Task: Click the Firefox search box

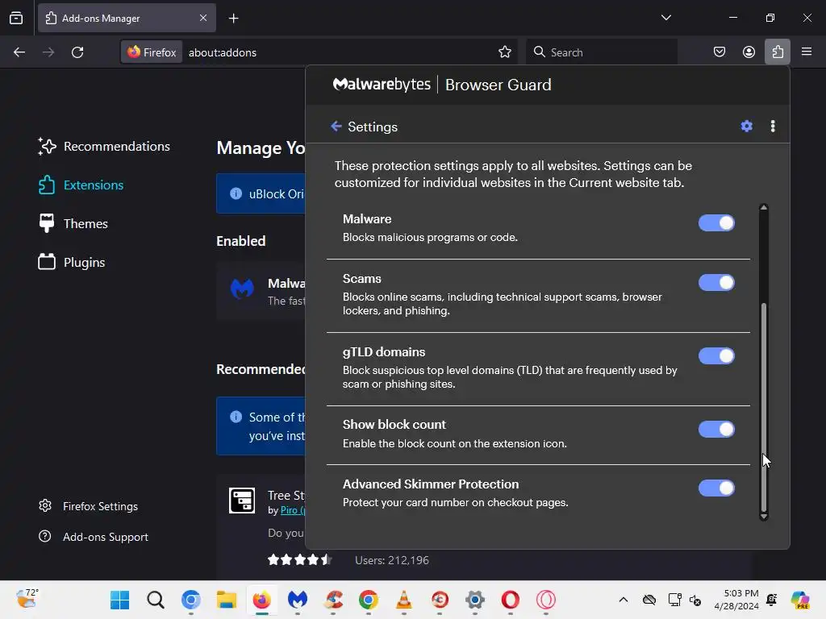Action: [x=602, y=52]
